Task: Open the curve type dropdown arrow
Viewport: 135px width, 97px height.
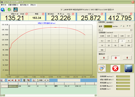Action: [x=4, y=80]
